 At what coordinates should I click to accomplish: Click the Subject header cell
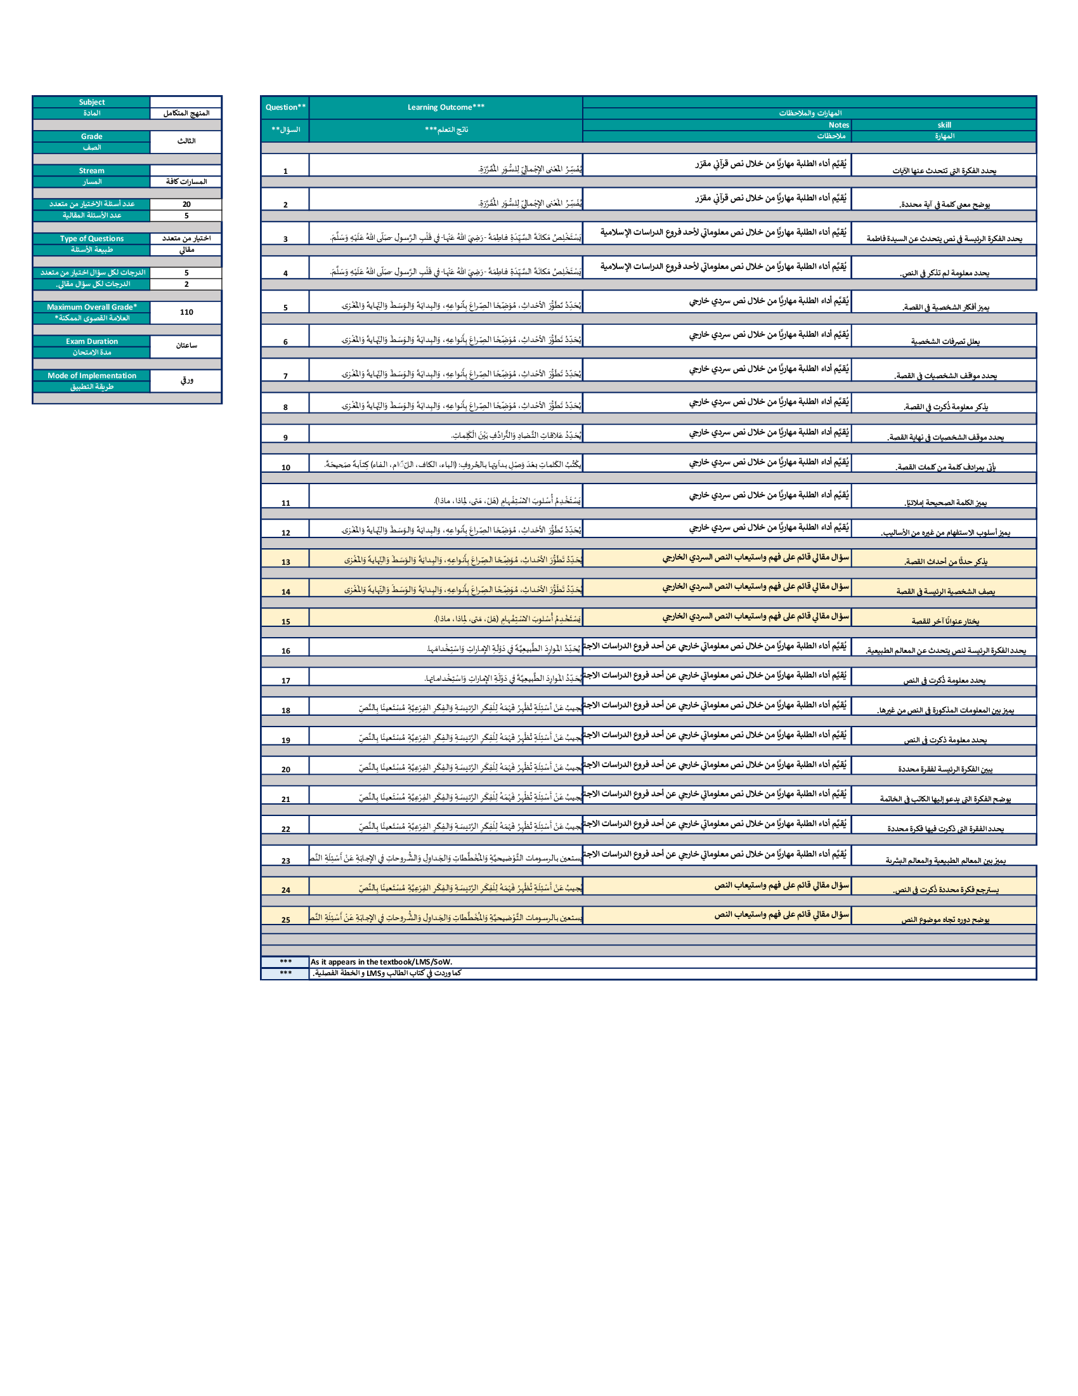[91, 102]
